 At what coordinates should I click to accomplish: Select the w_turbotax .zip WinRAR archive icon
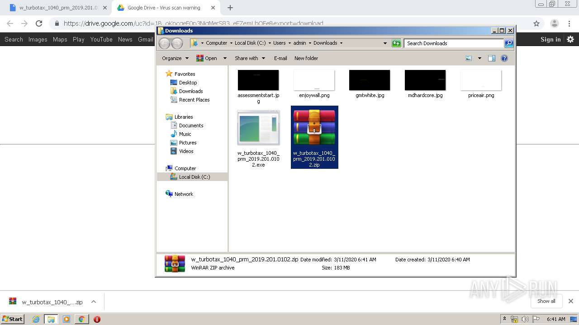point(314,128)
